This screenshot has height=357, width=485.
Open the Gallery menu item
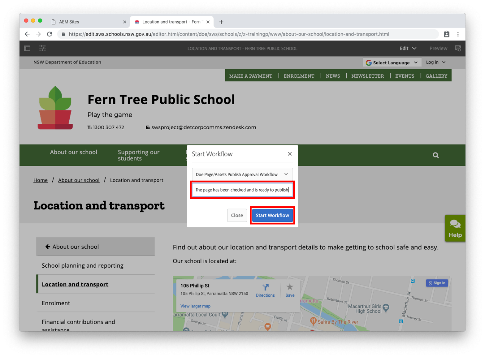(436, 76)
